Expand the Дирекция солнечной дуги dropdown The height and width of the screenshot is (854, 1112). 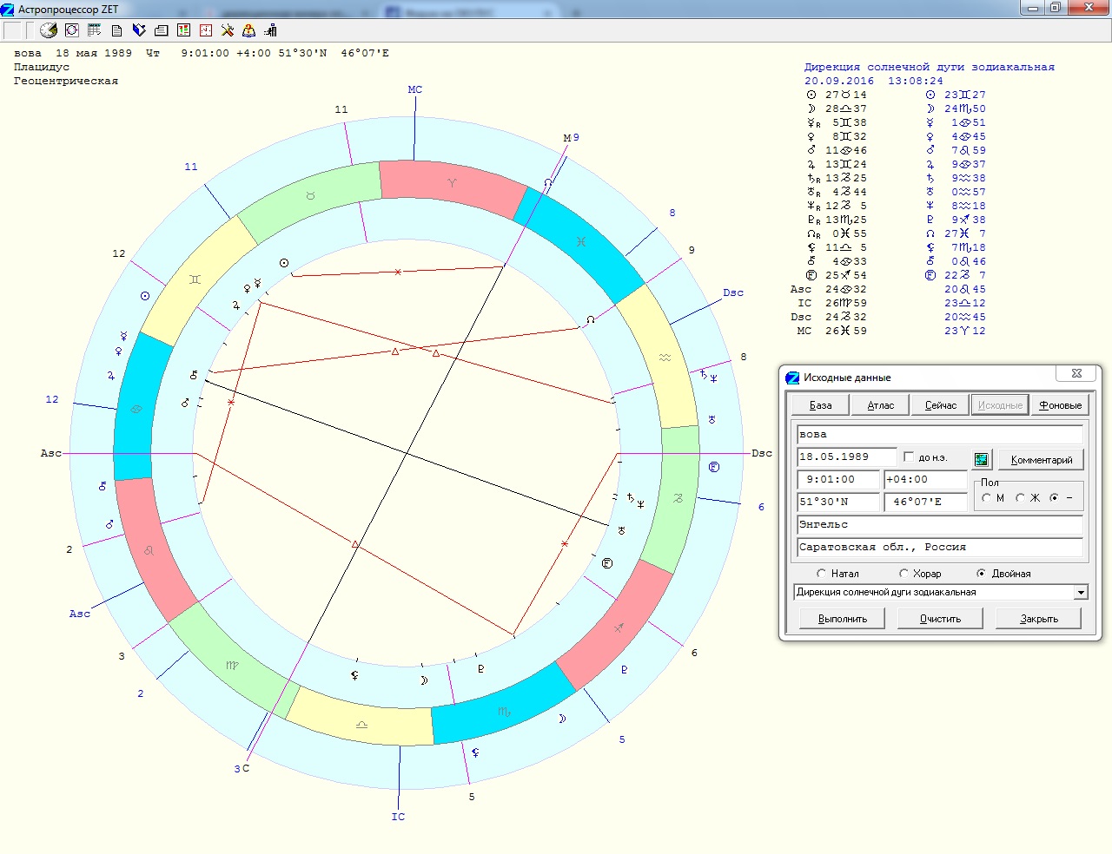pyautogui.click(x=1081, y=593)
